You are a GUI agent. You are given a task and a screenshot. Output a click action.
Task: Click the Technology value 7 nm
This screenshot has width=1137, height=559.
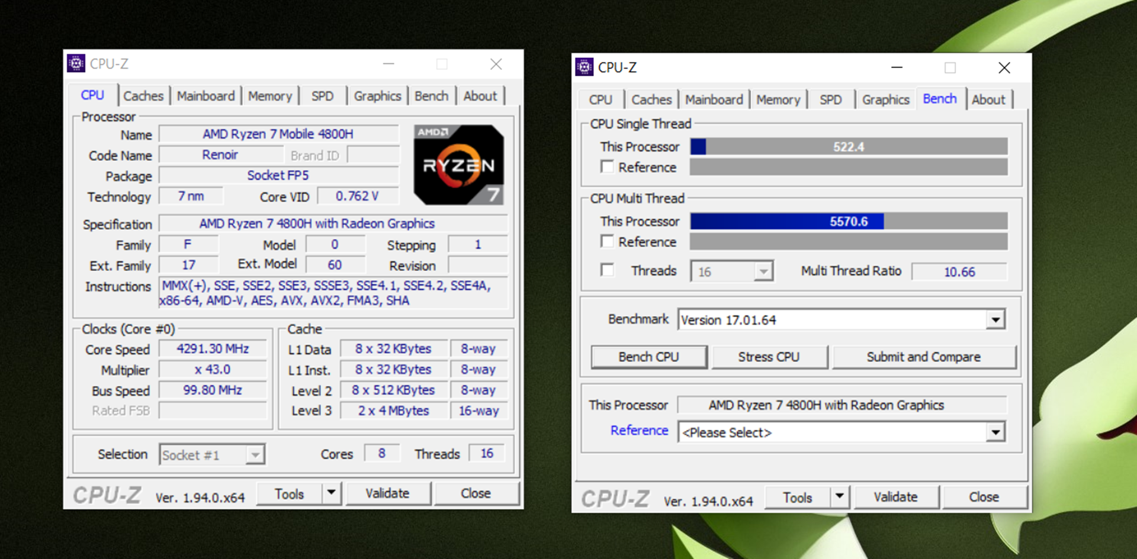[191, 196]
